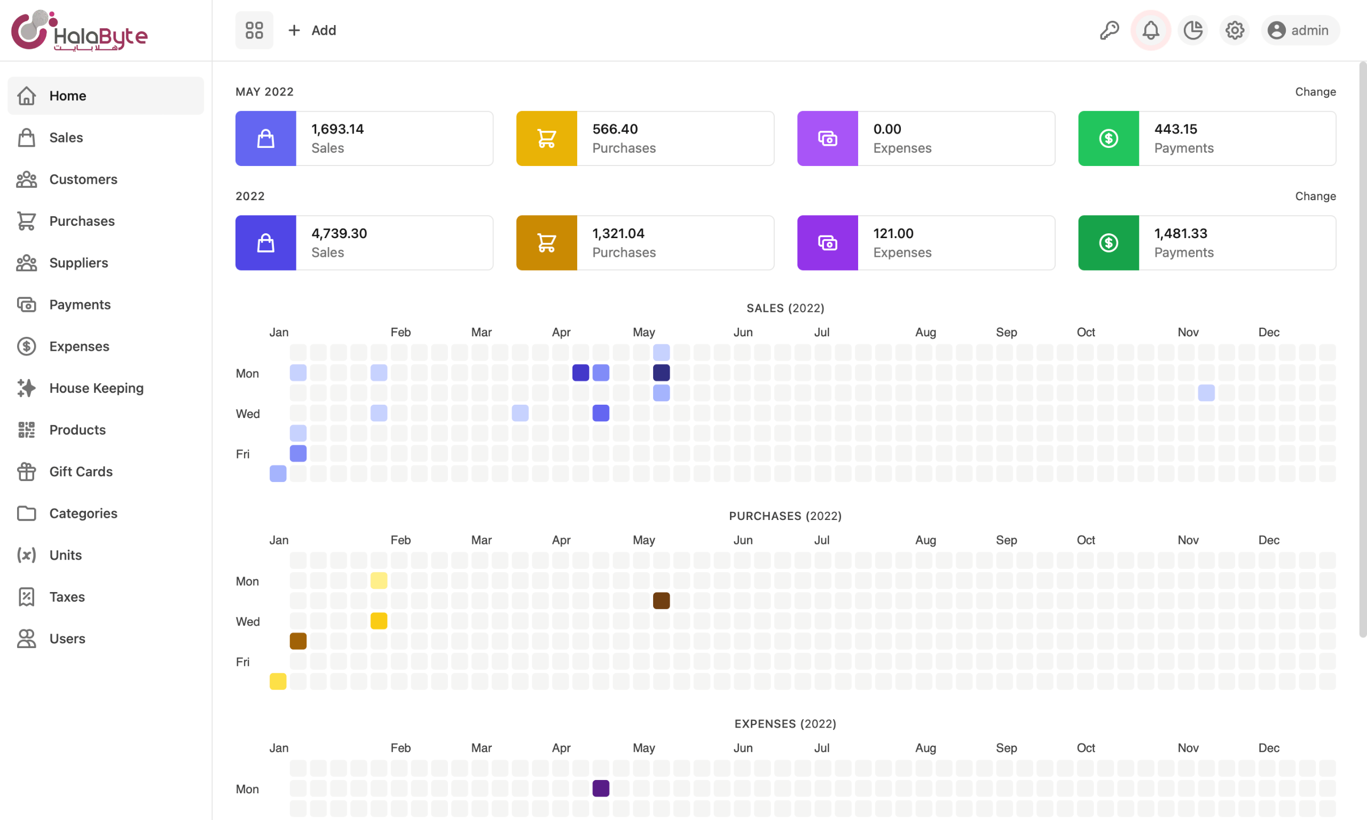The image size is (1367, 820).
Task: Select the Customers icon in the sidebar
Action: 26,179
